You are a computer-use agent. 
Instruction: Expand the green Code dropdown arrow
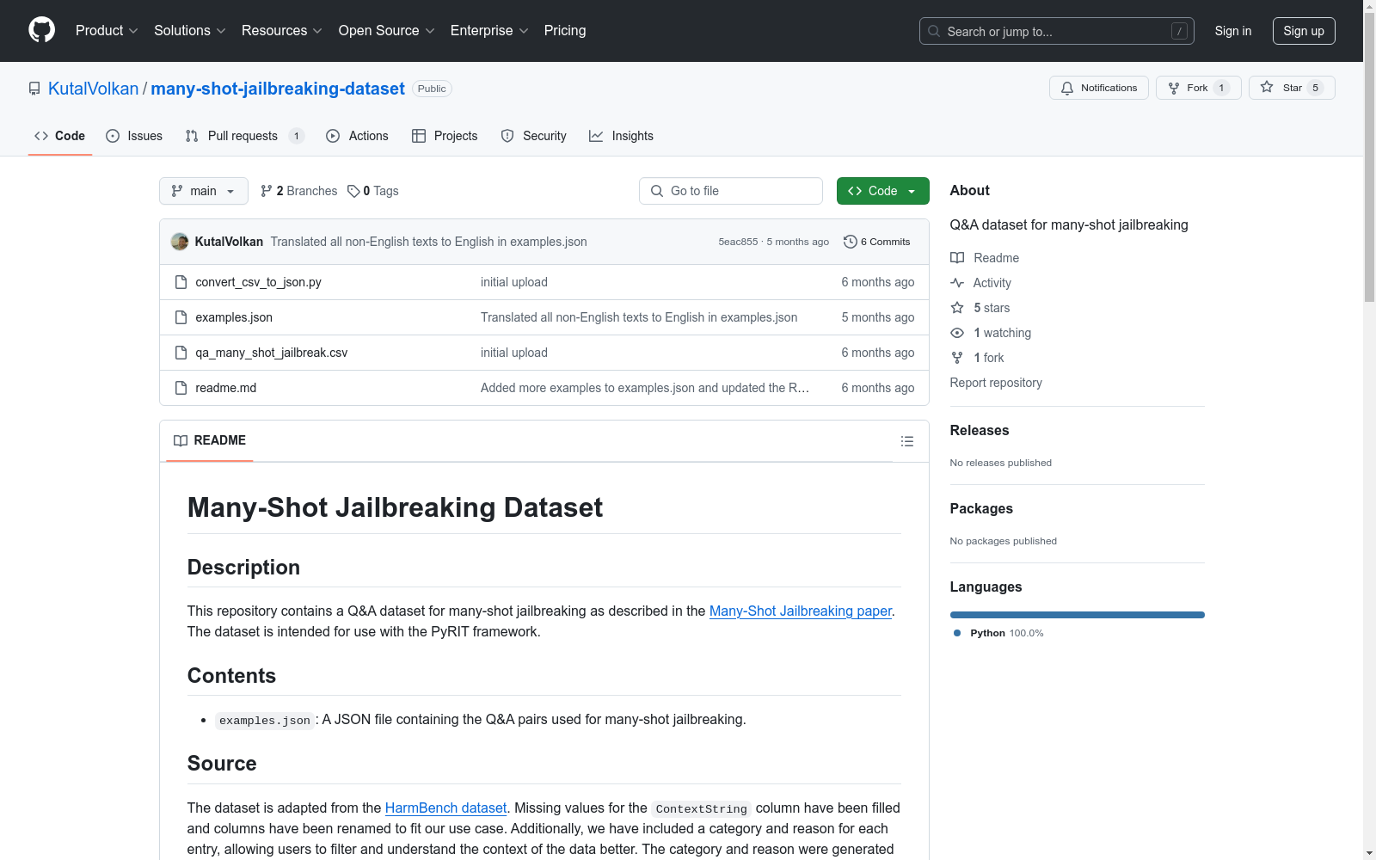910,191
